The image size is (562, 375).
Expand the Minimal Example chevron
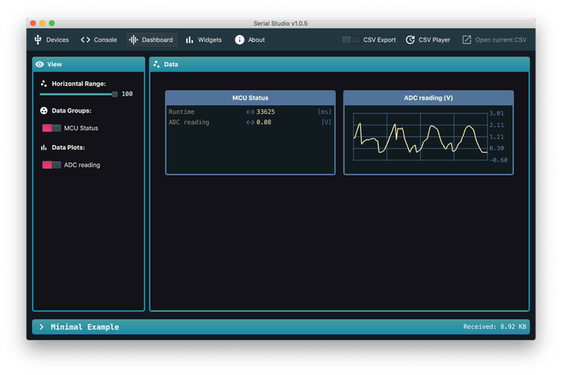click(42, 327)
